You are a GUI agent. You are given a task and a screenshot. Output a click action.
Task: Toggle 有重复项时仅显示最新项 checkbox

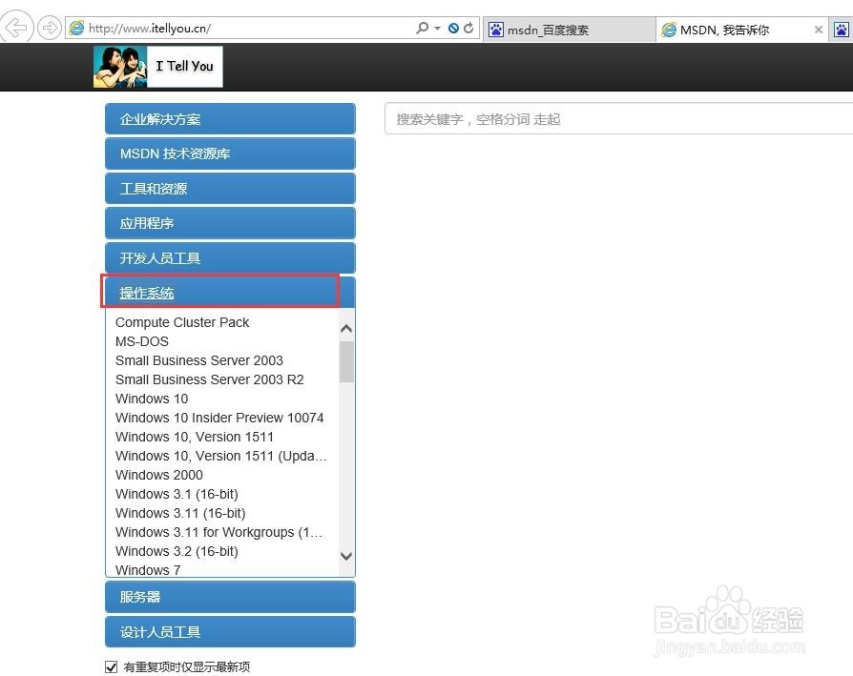tap(111, 666)
